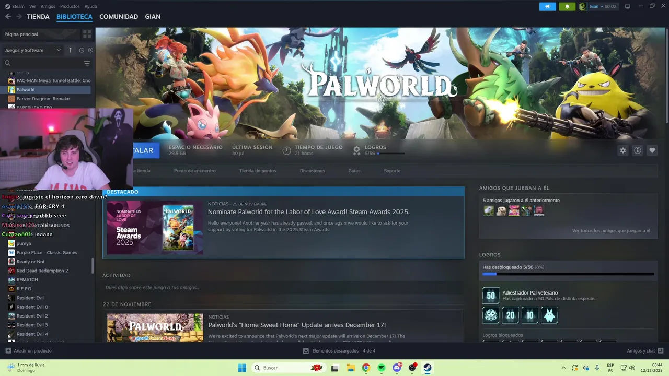Click the taskbar Buscar search box
The height and width of the screenshot is (376, 669).
pyautogui.click(x=289, y=368)
